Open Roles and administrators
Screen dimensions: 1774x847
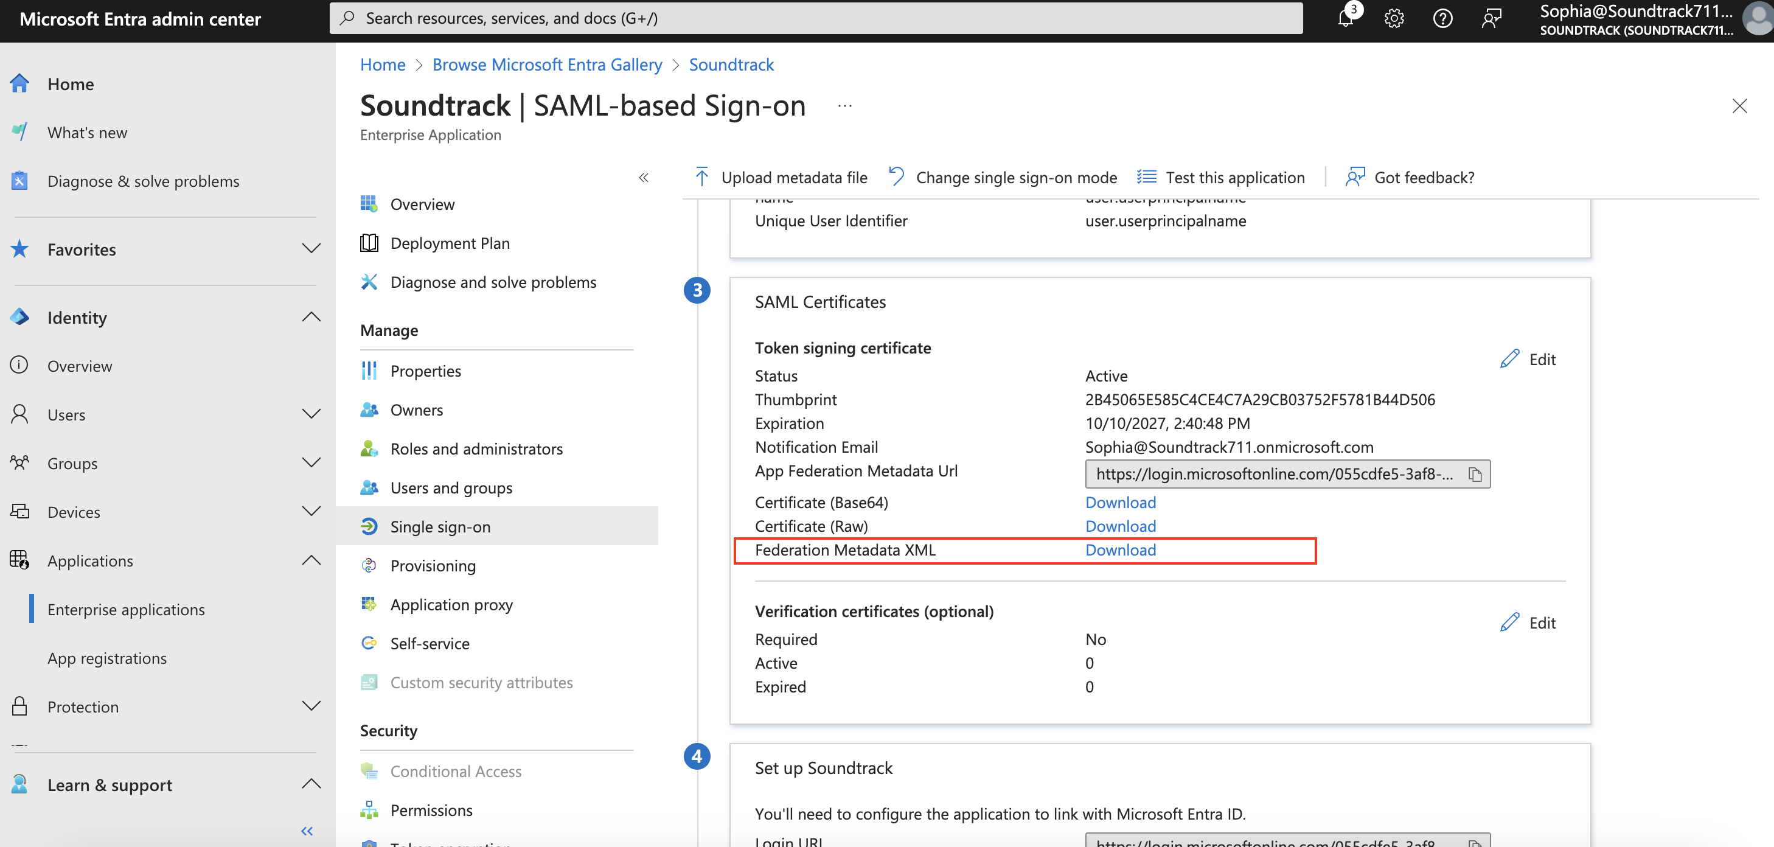coord(476,449)
